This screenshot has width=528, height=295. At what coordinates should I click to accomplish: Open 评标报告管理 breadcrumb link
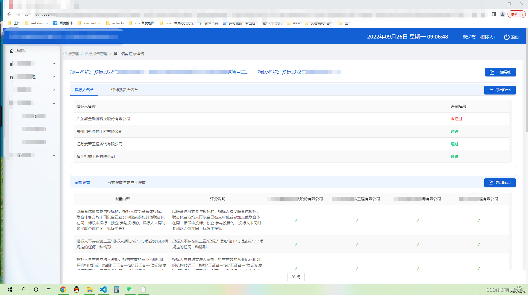click(96, 54)
